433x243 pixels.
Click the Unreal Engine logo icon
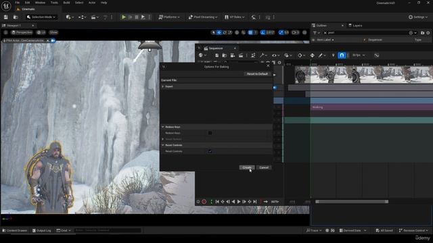coord(6,5)
